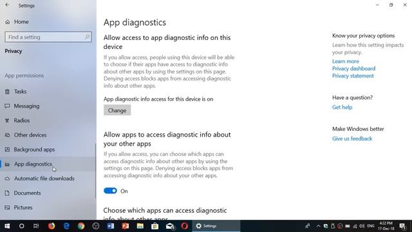Toggle app diagnostic info access switch
This screenshot has width=412, height=232.
(x=110, y=191)
